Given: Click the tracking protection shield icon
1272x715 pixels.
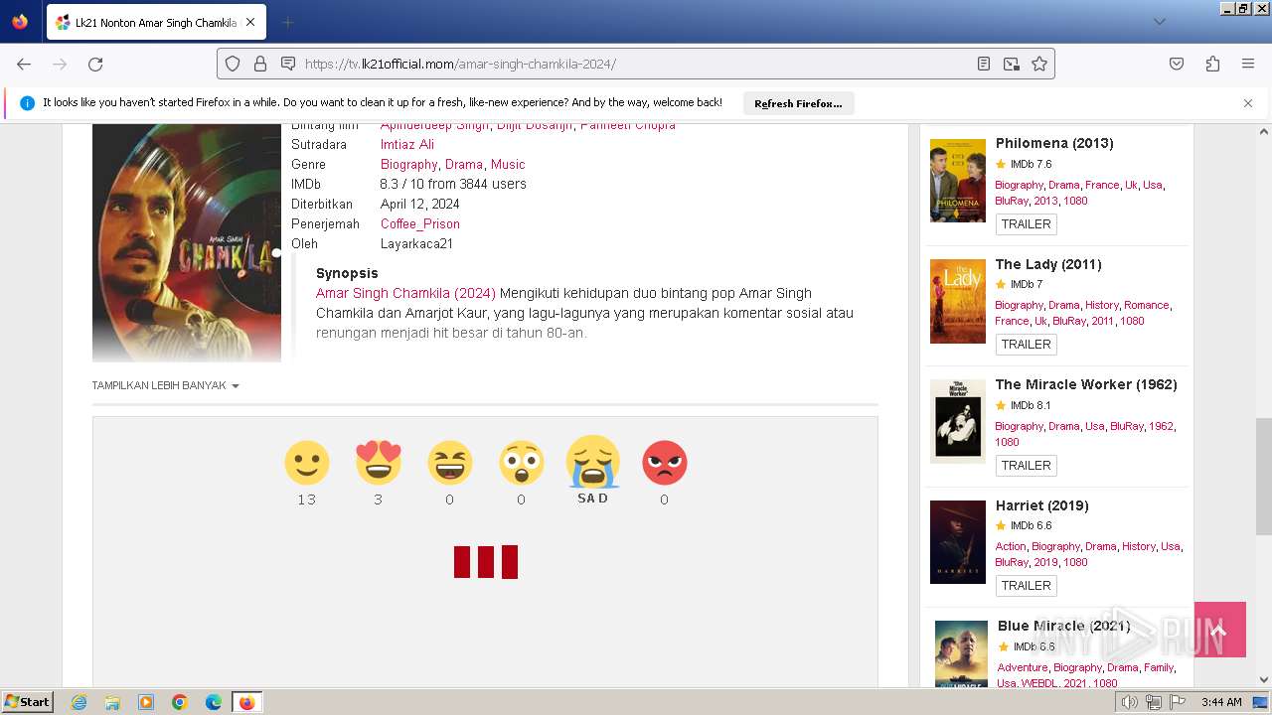Looking at the screenshot, I should coord(233,64).
